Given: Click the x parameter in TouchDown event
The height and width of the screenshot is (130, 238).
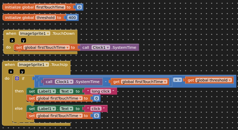Looking at the screenshot, I should coord(12,40).
